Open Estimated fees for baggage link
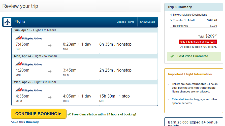This screenshot has width=225, height=126. [x=188, y=99]
